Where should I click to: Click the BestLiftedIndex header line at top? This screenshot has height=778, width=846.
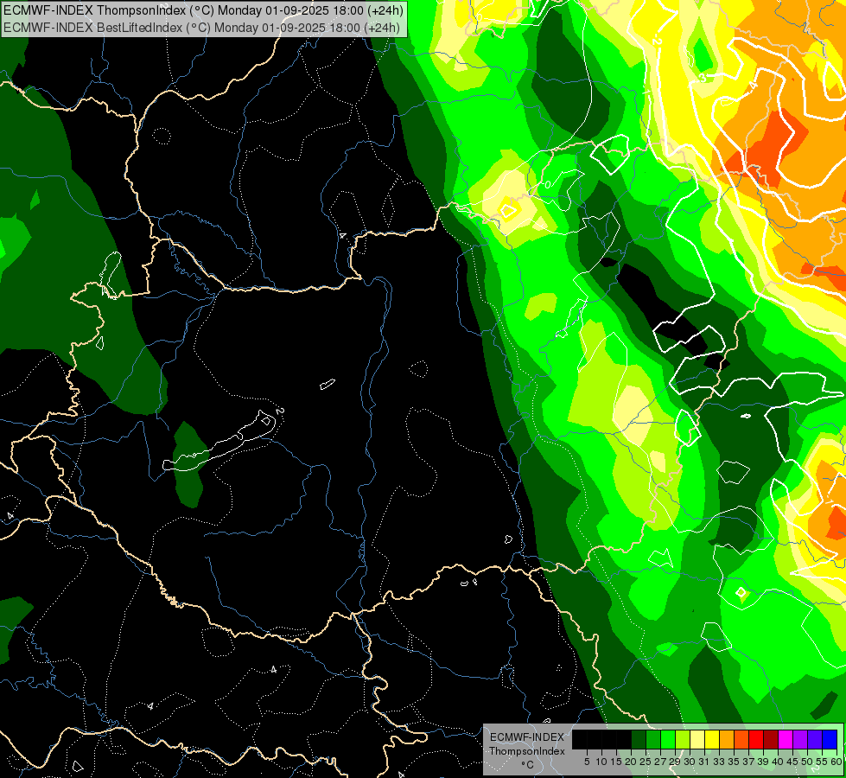pos(201,28)
